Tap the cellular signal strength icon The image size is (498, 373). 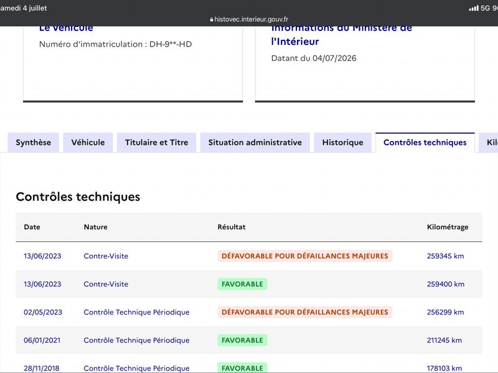tap(474, 8)
